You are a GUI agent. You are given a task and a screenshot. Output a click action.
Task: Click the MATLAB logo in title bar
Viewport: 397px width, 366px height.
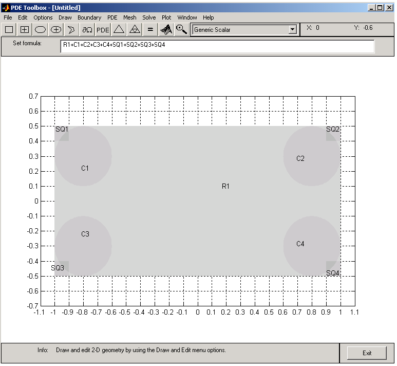(x=6, y=8)
